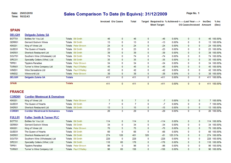The height and width of the screenshot is (163, 231).
Task: Click the Cordier Mestrezat & Domaines heading link
Action: (44, 97)
